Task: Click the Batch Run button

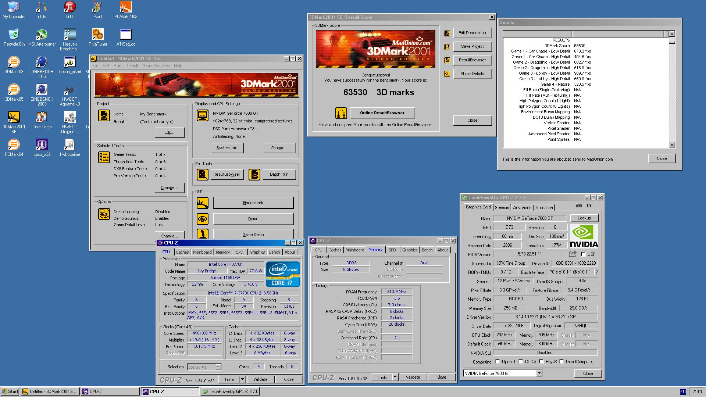Action: pos(279,174)
